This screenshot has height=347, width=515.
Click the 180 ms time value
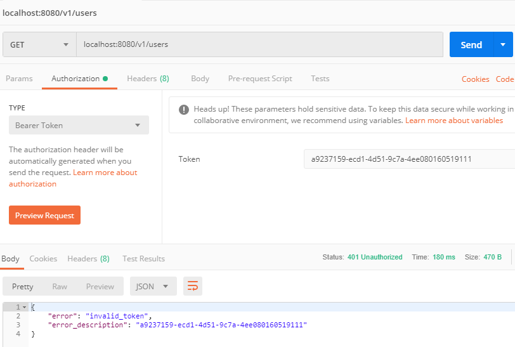444,257
